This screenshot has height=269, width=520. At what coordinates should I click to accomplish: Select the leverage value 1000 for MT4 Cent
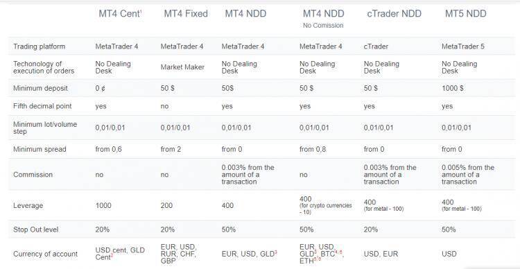click(x=103, y=206)
